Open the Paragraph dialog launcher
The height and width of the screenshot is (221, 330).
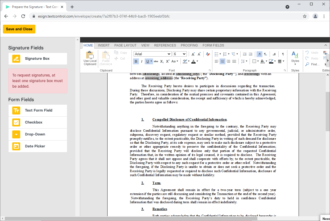[x=285, y=70]
